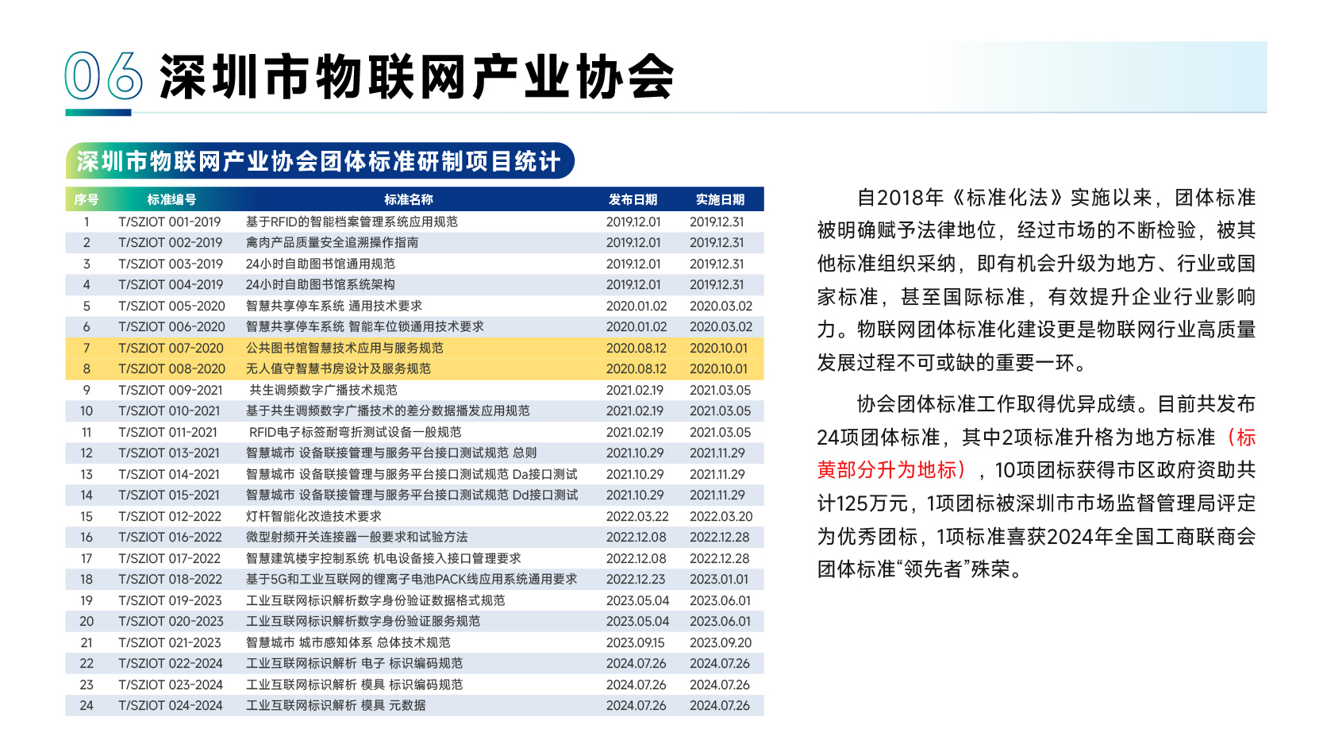
Task: Click the 标准名称 column header
Action: (x=409, y=199)
